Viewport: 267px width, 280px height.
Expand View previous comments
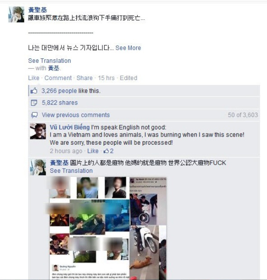(x=76, y=115)
